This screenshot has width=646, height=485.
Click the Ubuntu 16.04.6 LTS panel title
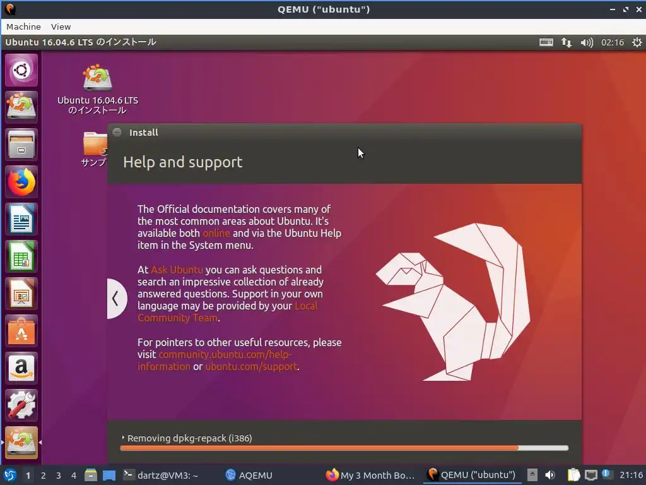[x=81, y=42]
